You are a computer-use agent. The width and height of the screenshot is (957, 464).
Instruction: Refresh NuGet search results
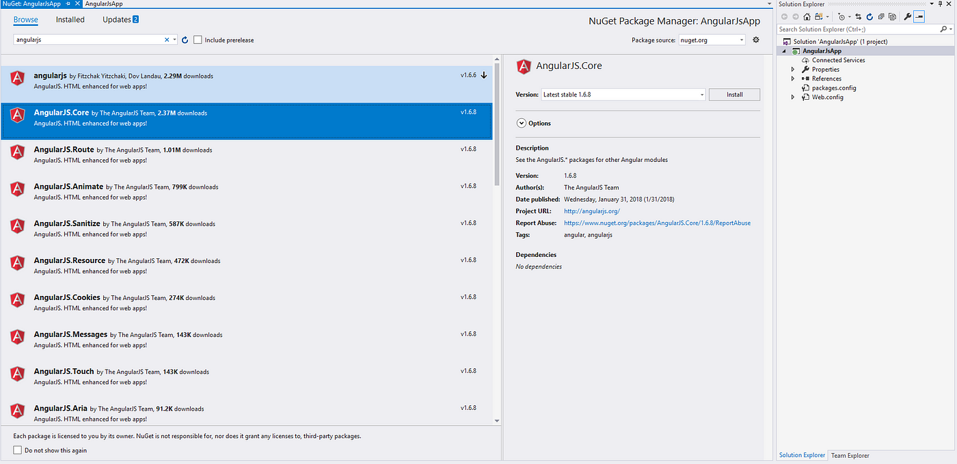185,40
